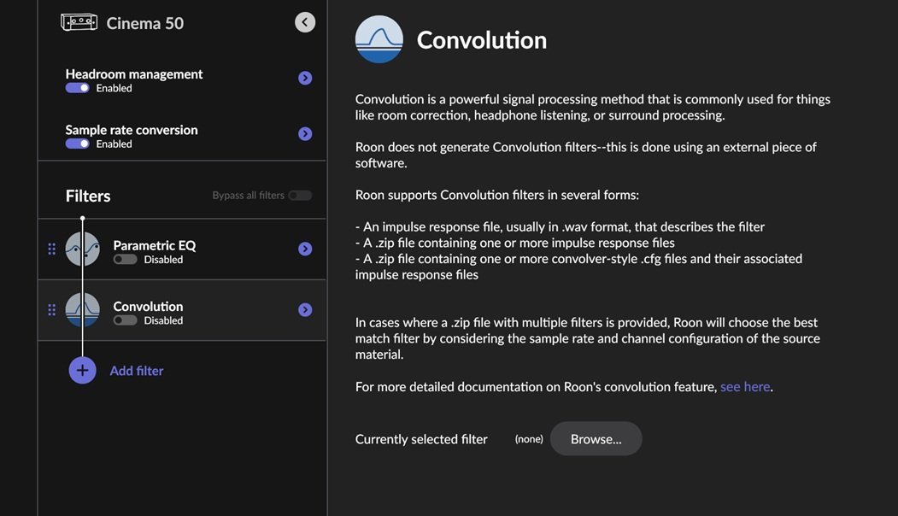The width and height of the screenshot is (898, 516).
Task: Click the Parametric EQ filter icon
Action: (83, 249)
